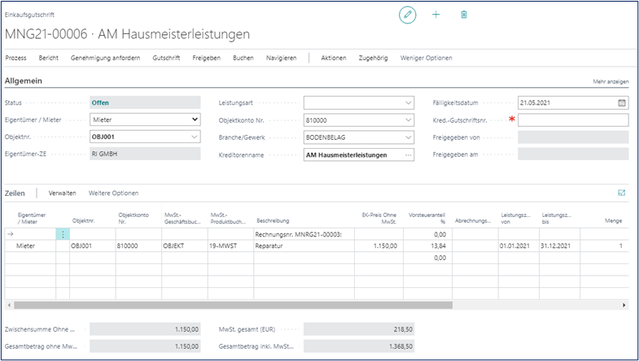This screenshot has height=361, width=639.
Task: Click the Mehr anzeigen link
Action: (611, 82)
